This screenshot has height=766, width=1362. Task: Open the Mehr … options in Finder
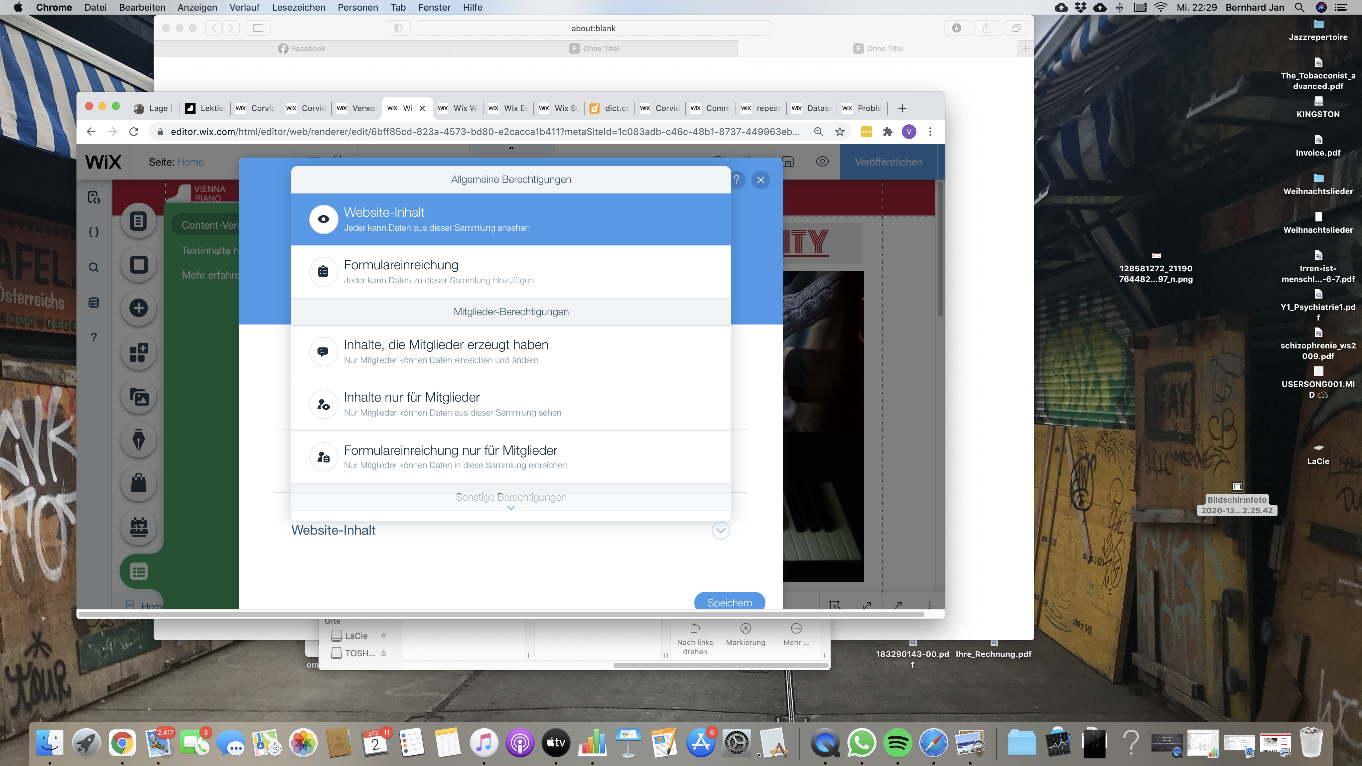(796, 635)
